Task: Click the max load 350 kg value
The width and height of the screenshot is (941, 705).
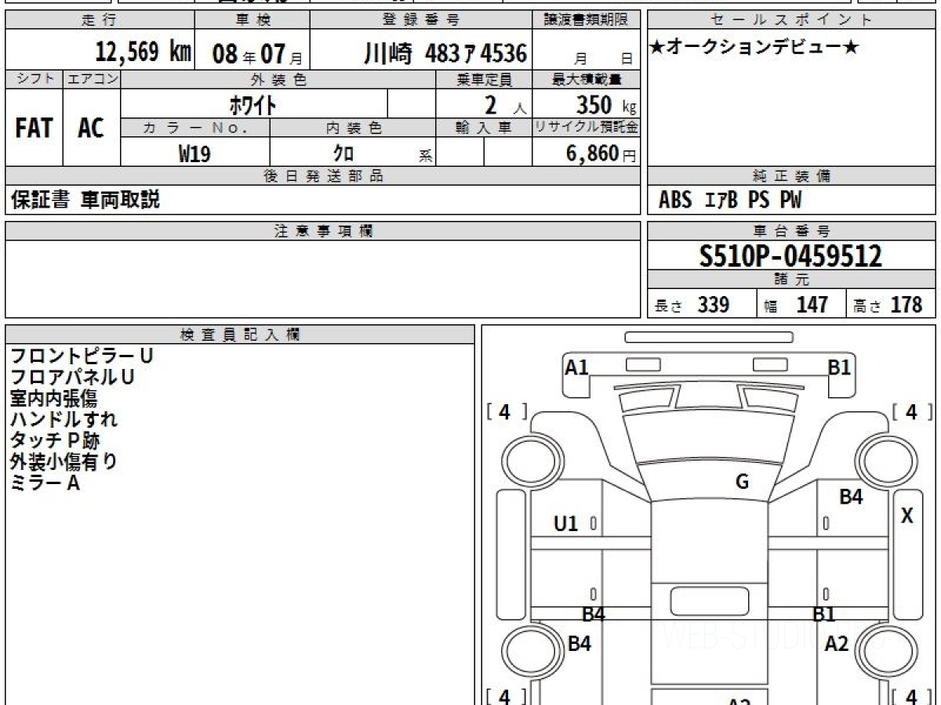Action: (605, 104)
